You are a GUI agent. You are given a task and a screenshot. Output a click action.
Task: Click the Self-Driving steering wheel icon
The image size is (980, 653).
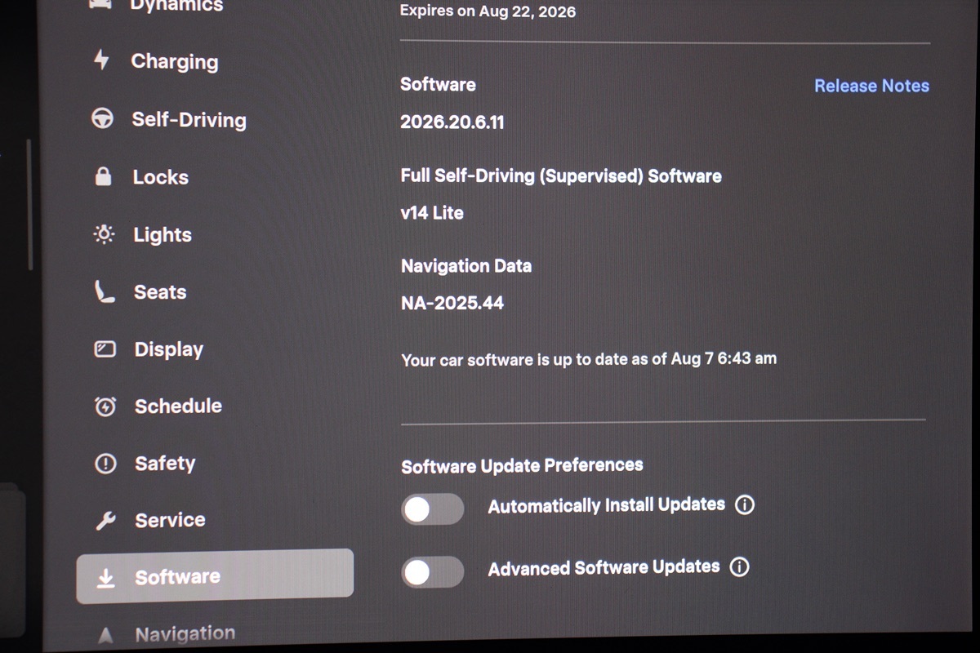pos(102,118)
